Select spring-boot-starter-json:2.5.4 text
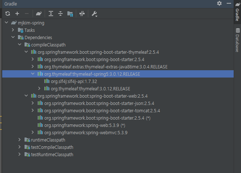241x173 pixels. pos(99,104)
